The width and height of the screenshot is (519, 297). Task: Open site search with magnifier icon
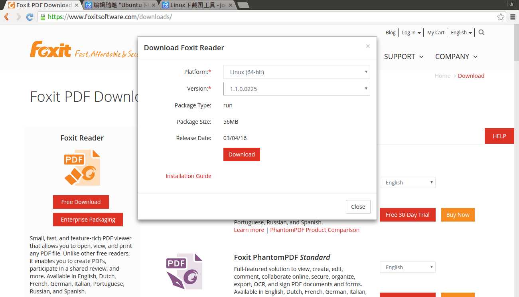pos(482,32)
